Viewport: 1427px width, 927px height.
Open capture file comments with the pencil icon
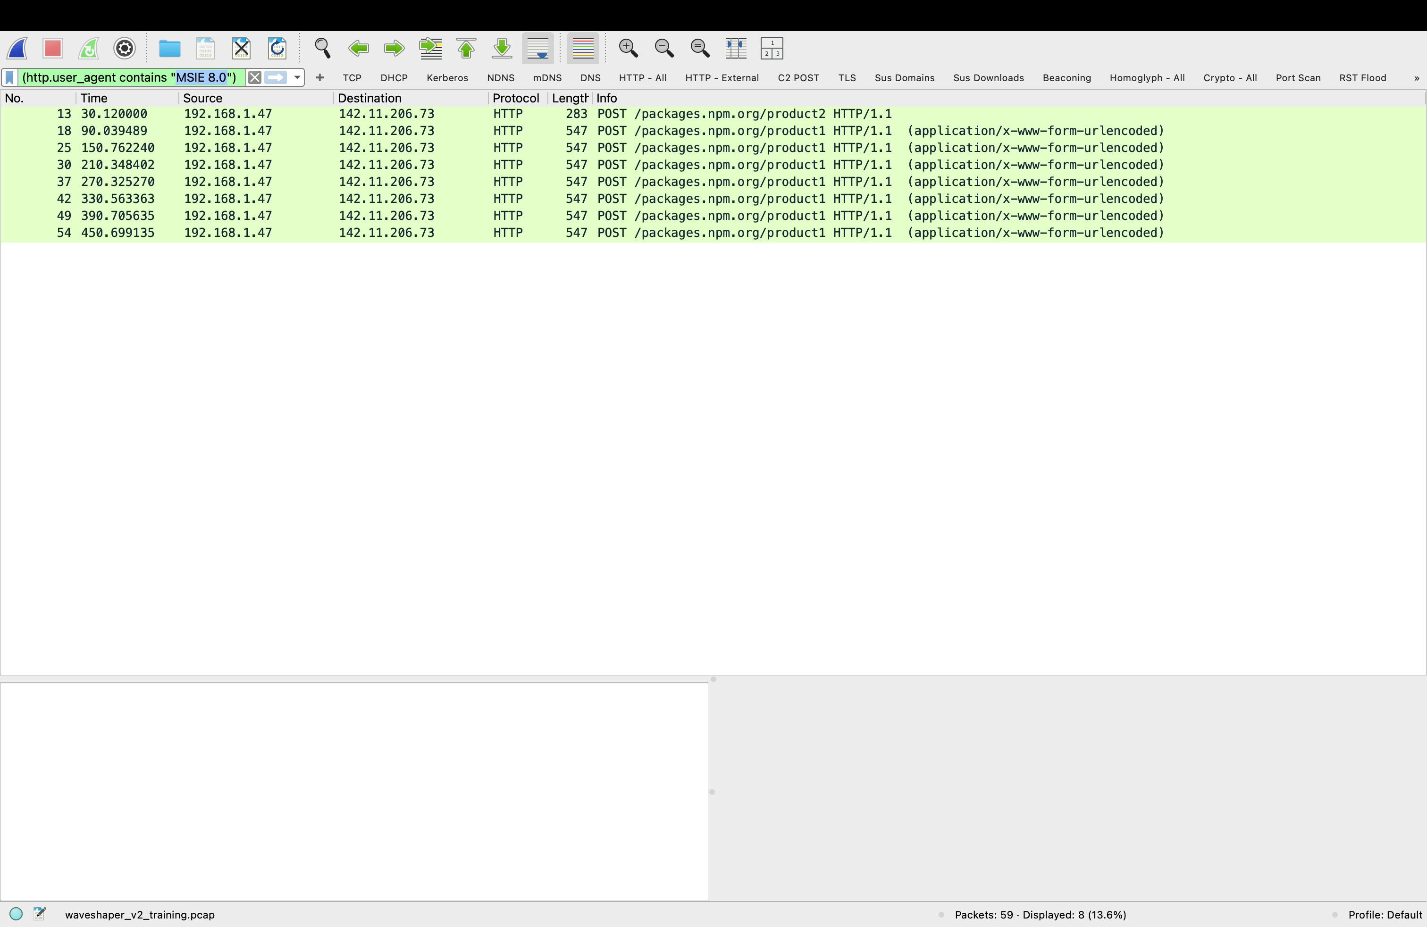tap(40, 914)
